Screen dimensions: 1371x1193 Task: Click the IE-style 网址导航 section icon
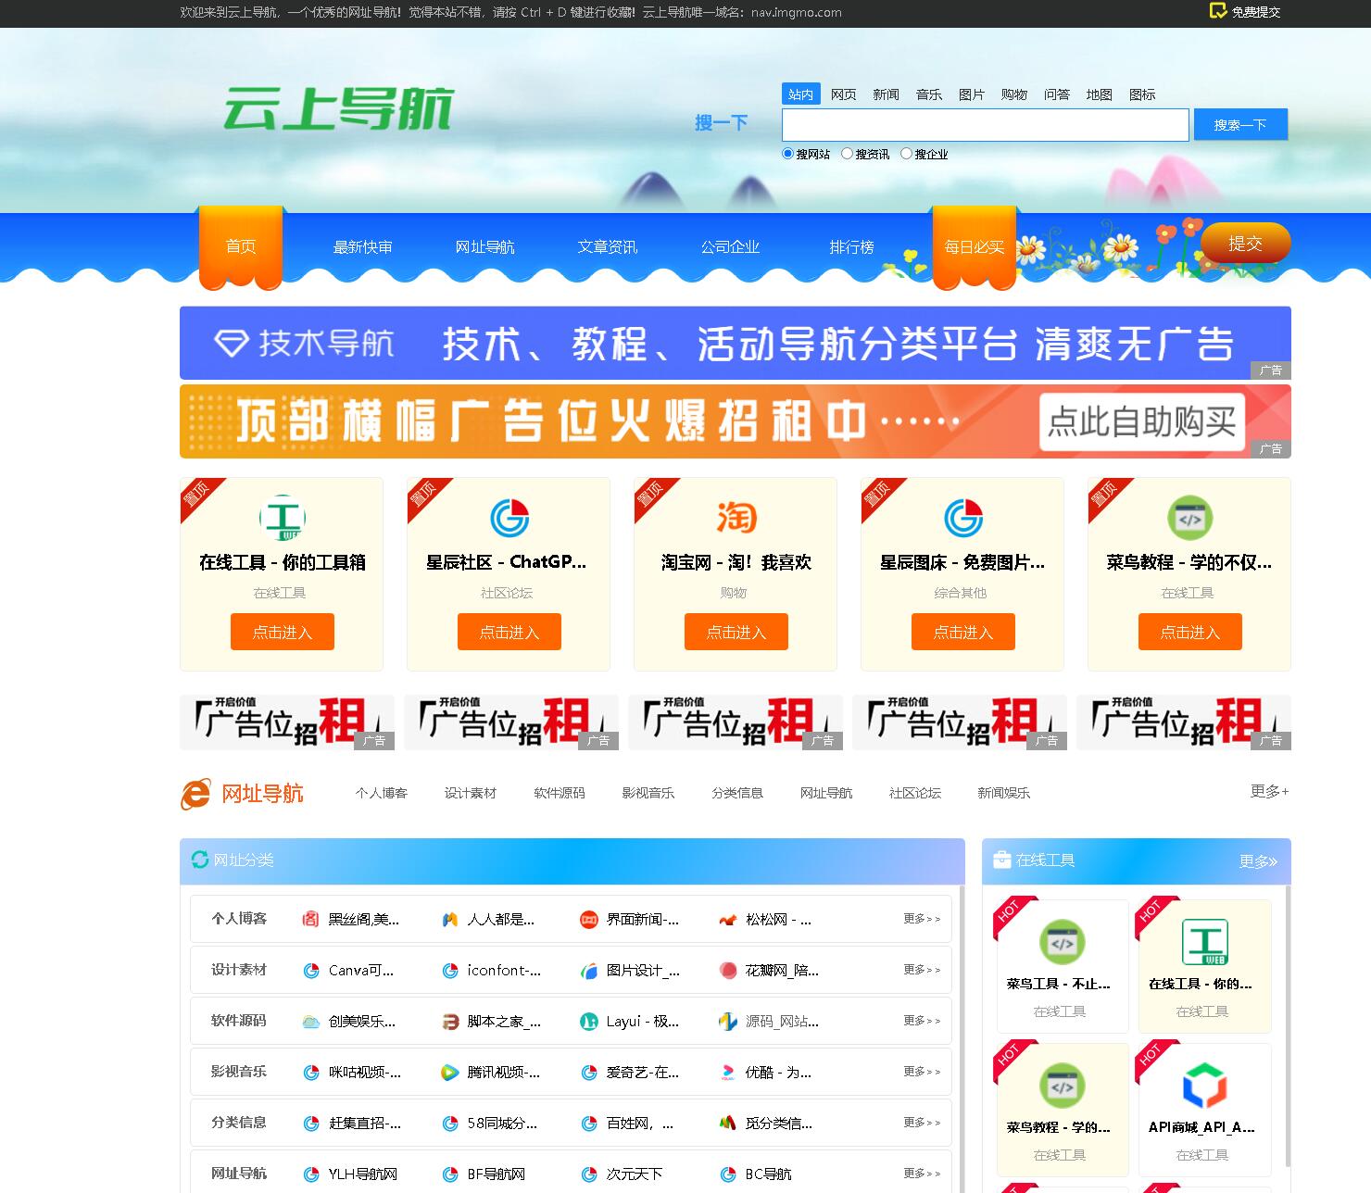195,794
